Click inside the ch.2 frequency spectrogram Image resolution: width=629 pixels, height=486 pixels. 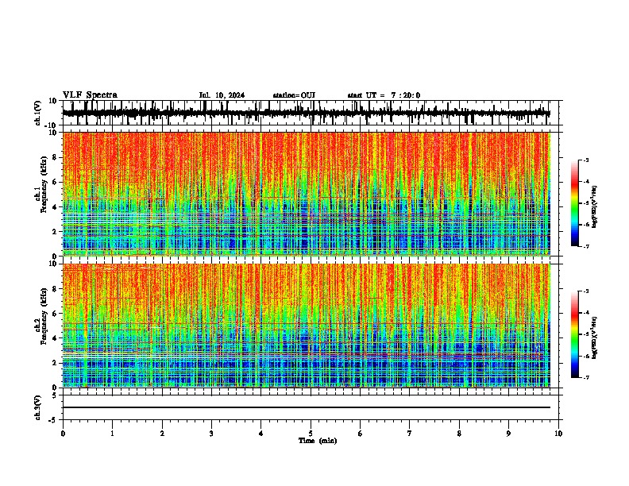(306, 326)
